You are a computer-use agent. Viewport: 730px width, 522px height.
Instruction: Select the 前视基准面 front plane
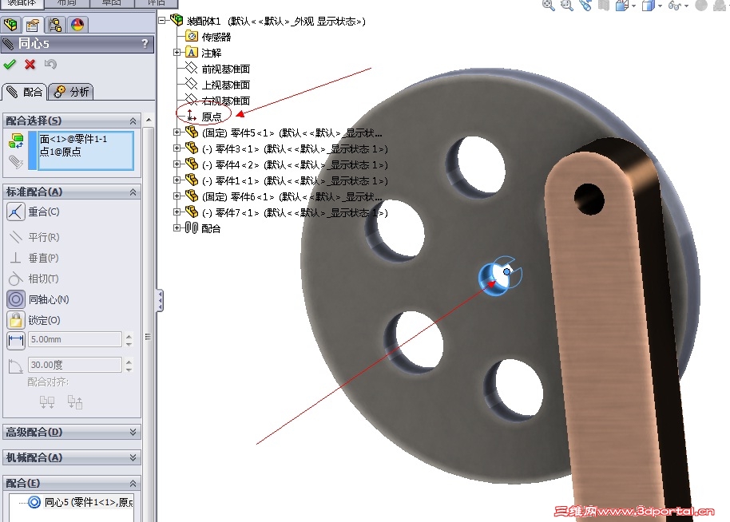click(x=217, y=69)
